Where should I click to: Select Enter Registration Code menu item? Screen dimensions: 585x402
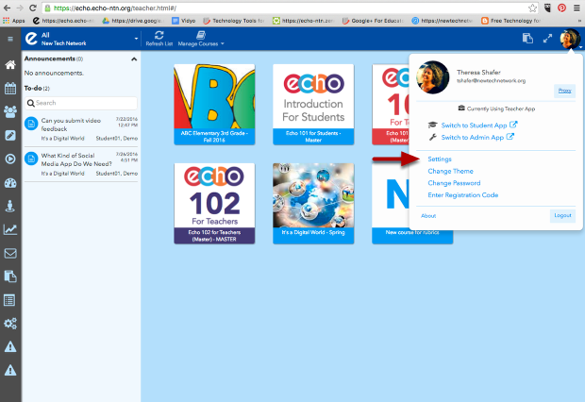(463, 194)
